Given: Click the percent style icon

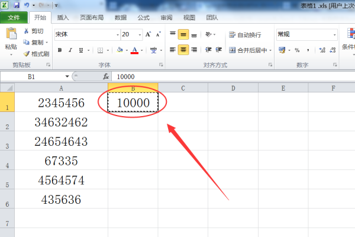Looking at the screenshot, I should (x=297, y=50).
